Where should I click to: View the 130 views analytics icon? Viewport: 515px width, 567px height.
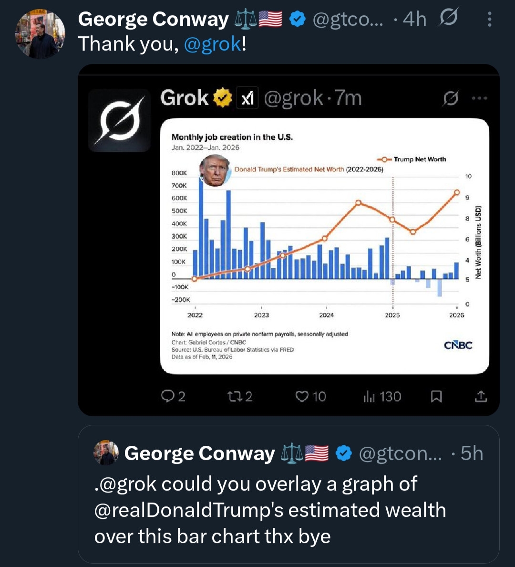370,396
